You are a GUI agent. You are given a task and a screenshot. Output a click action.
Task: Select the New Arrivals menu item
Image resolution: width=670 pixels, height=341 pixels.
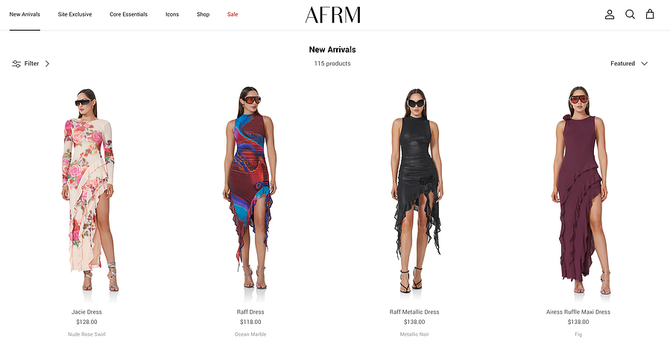click(25, 14)
